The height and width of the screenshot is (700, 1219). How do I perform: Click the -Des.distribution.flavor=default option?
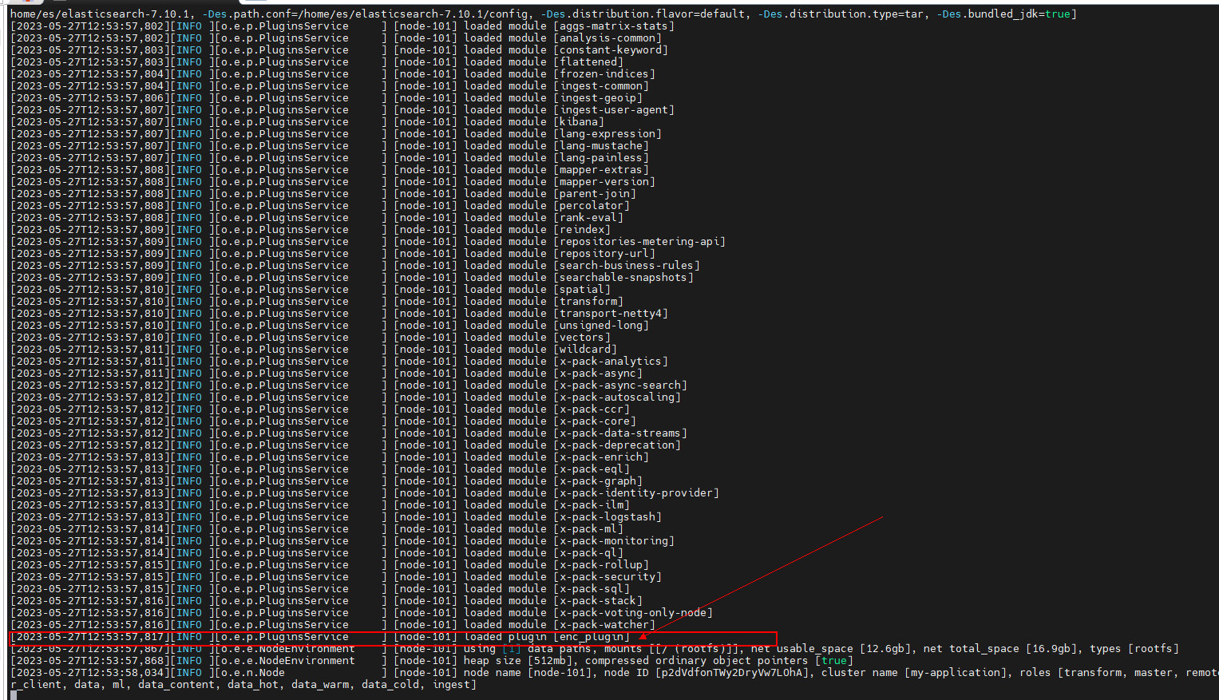coord(643,14)
